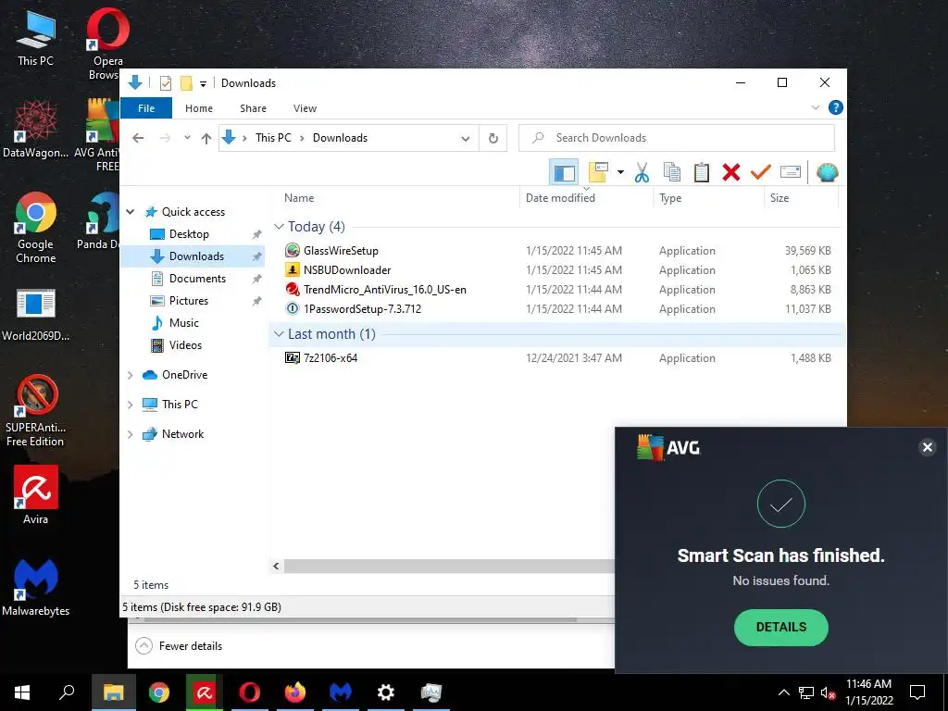Click the Paste clipboard icon
The width and height of the screenshot is (948, 711).
[702, 173]
